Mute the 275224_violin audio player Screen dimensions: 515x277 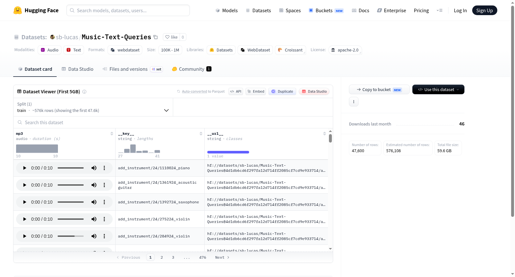pos(94,219)
